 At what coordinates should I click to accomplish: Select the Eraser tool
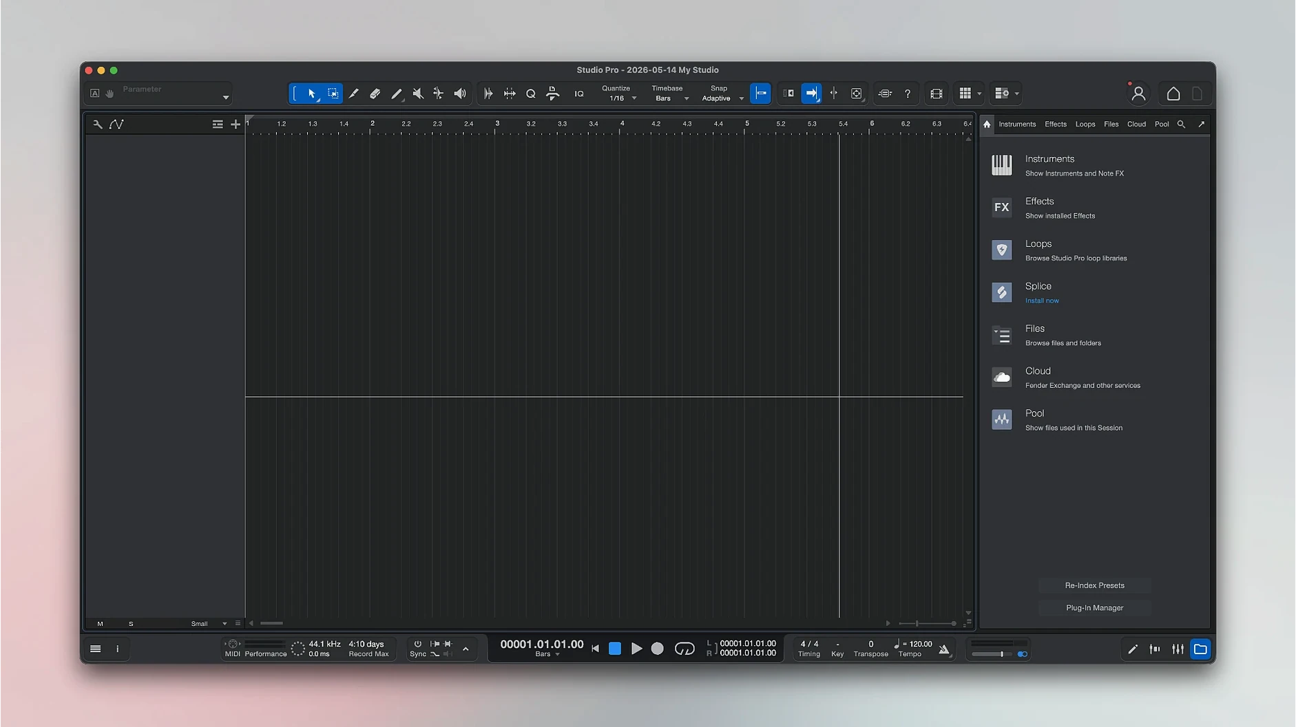click(375, 94)
